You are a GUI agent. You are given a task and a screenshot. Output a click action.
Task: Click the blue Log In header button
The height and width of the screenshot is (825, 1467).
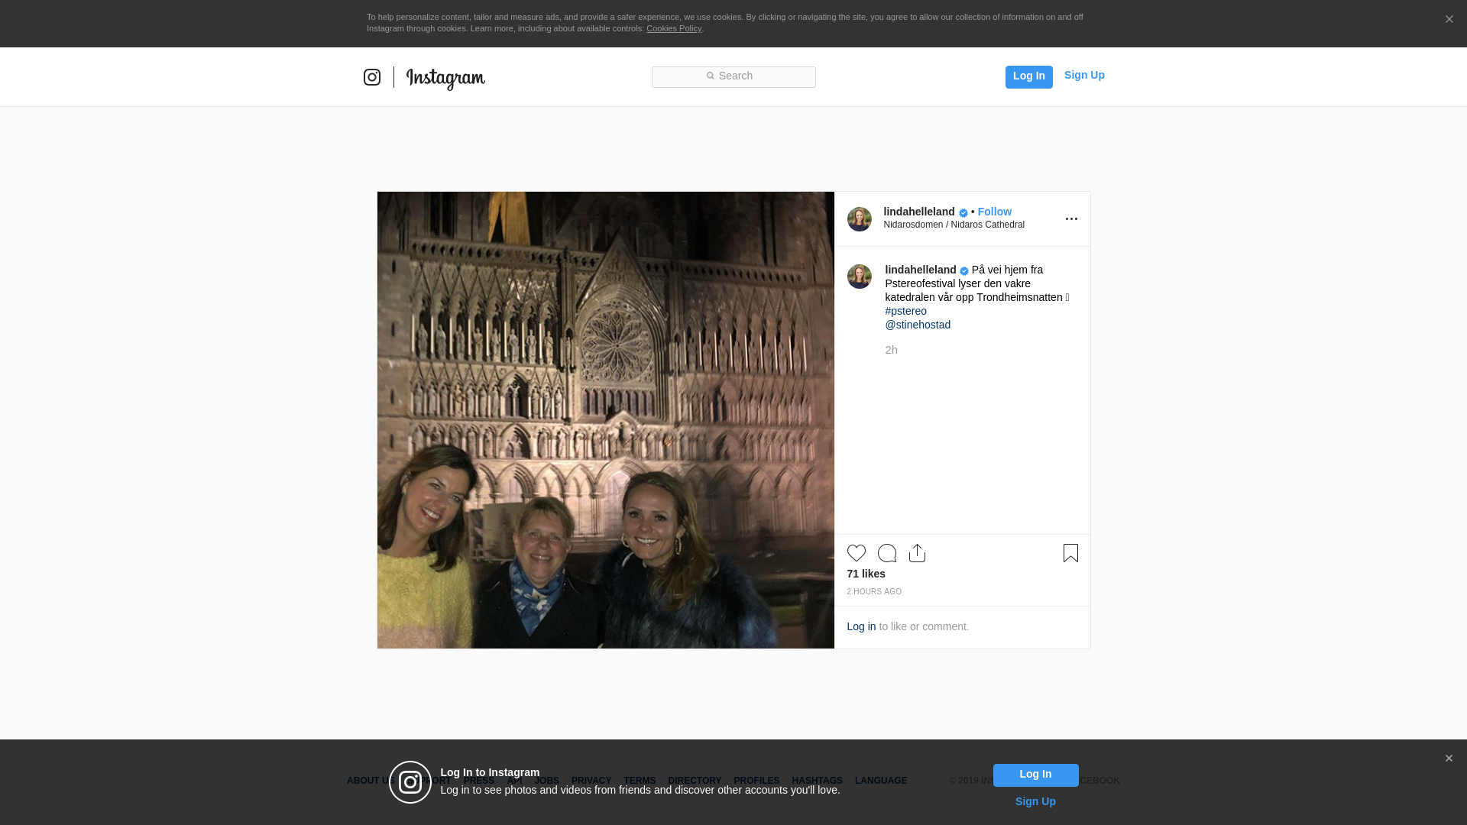pyautogui.click(x=1028, y=76)
